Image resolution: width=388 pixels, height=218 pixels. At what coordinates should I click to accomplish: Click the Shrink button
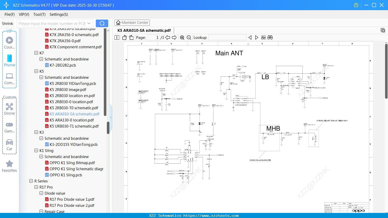pyautogui.click(x=8, y=23)
